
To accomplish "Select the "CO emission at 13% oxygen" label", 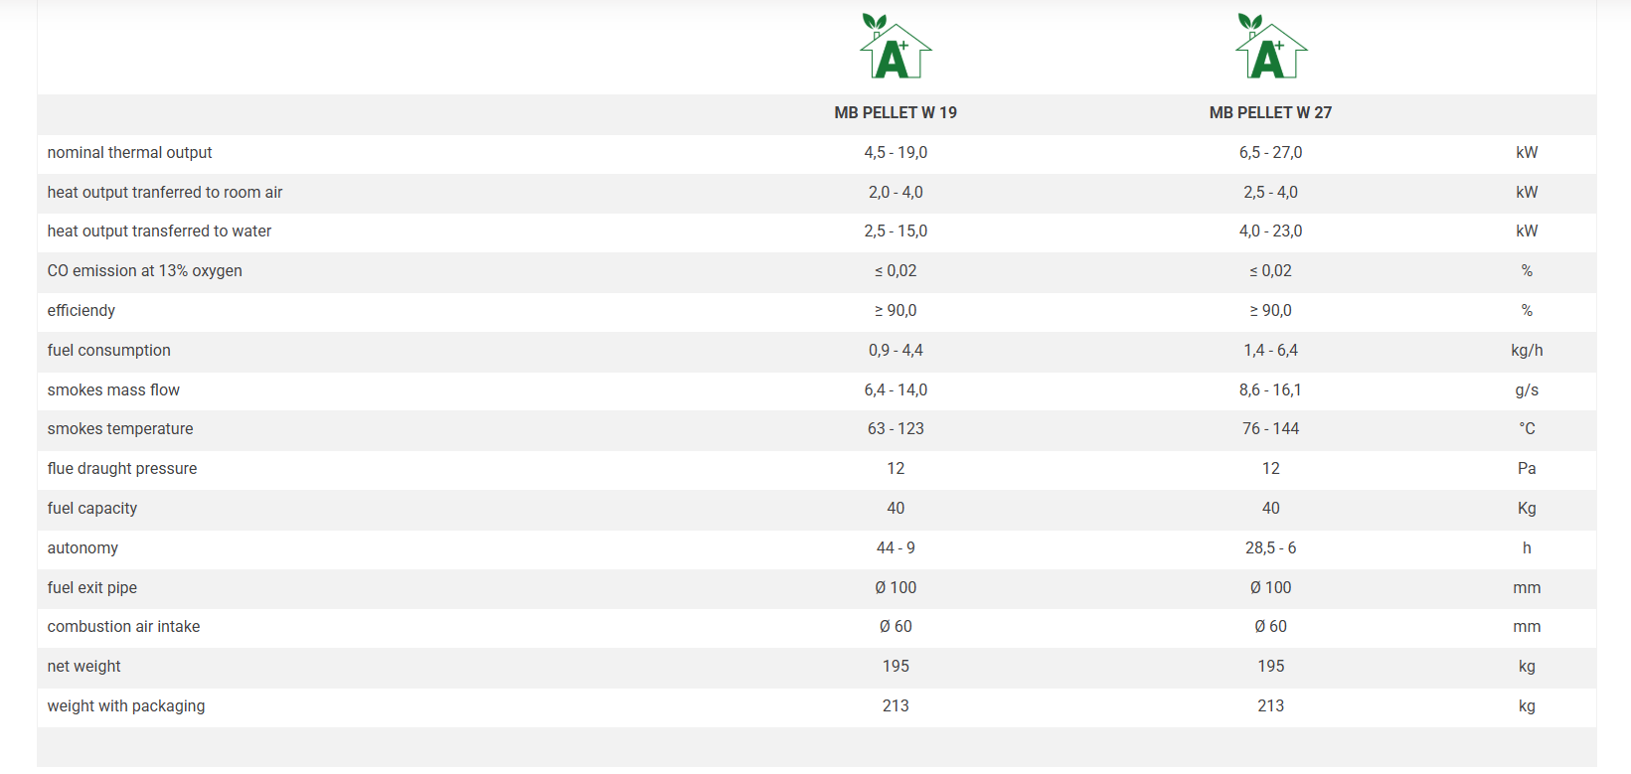I will coord(144,271).
